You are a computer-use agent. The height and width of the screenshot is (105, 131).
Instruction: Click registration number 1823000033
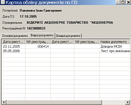(36, 28)
